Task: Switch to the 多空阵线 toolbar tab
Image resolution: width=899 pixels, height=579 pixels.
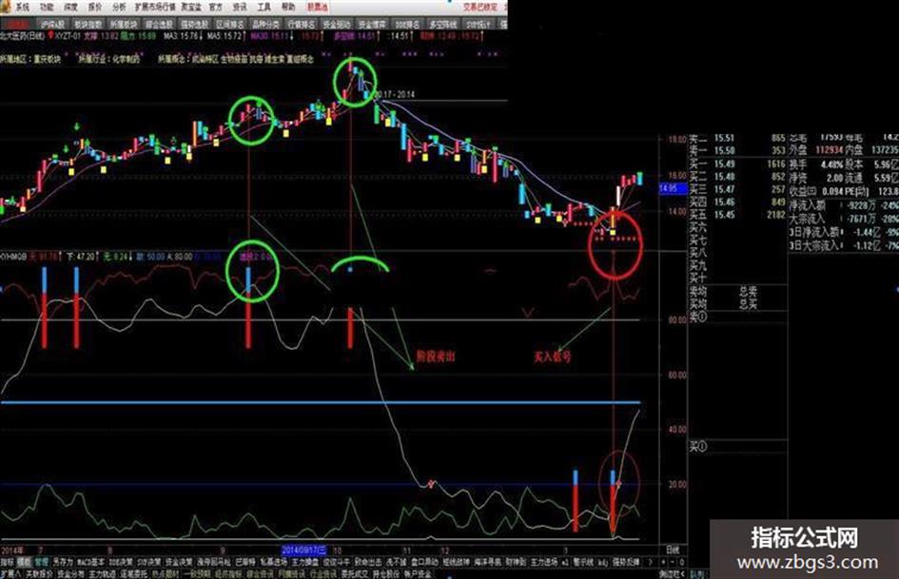Action: coord(443,24)
